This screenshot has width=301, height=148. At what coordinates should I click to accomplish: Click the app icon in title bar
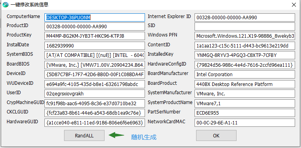tap(5, 5)
